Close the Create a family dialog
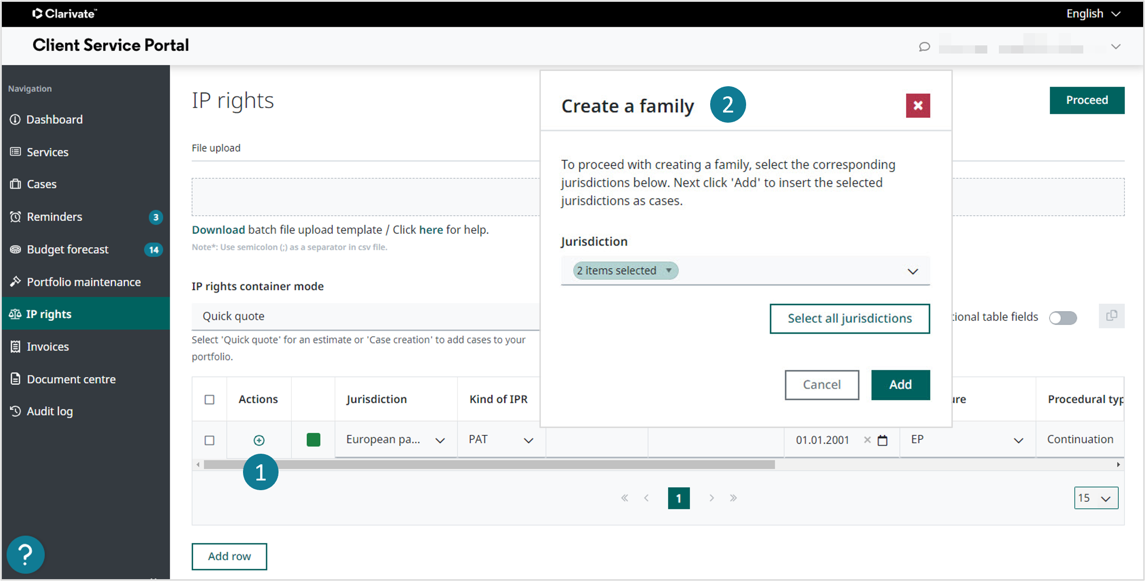Screen dimensions: 1145x581 (x=918, y=106)
